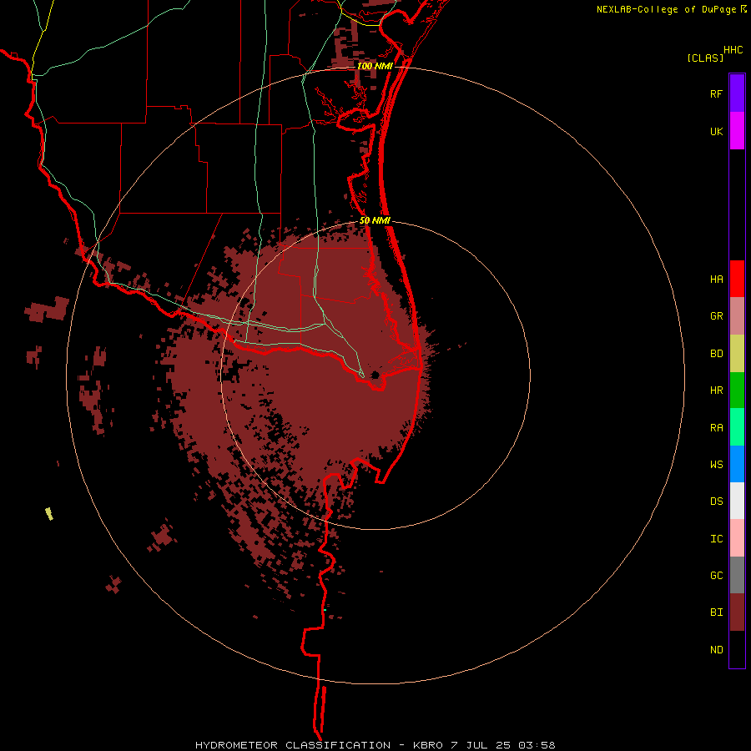Screen dimensions: 751x751
Task: Click the DS legend label
Action: tap(716, 502)
